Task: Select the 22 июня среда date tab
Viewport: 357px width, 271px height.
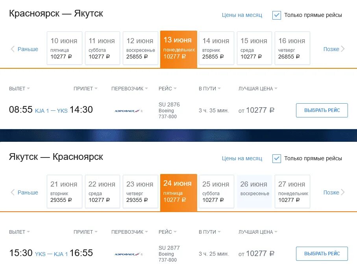Action: [102, 191]
